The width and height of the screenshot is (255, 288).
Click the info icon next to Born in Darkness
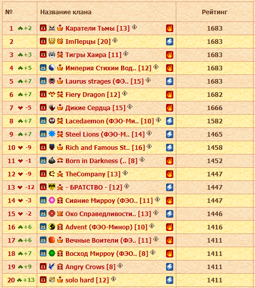(142, 160)
